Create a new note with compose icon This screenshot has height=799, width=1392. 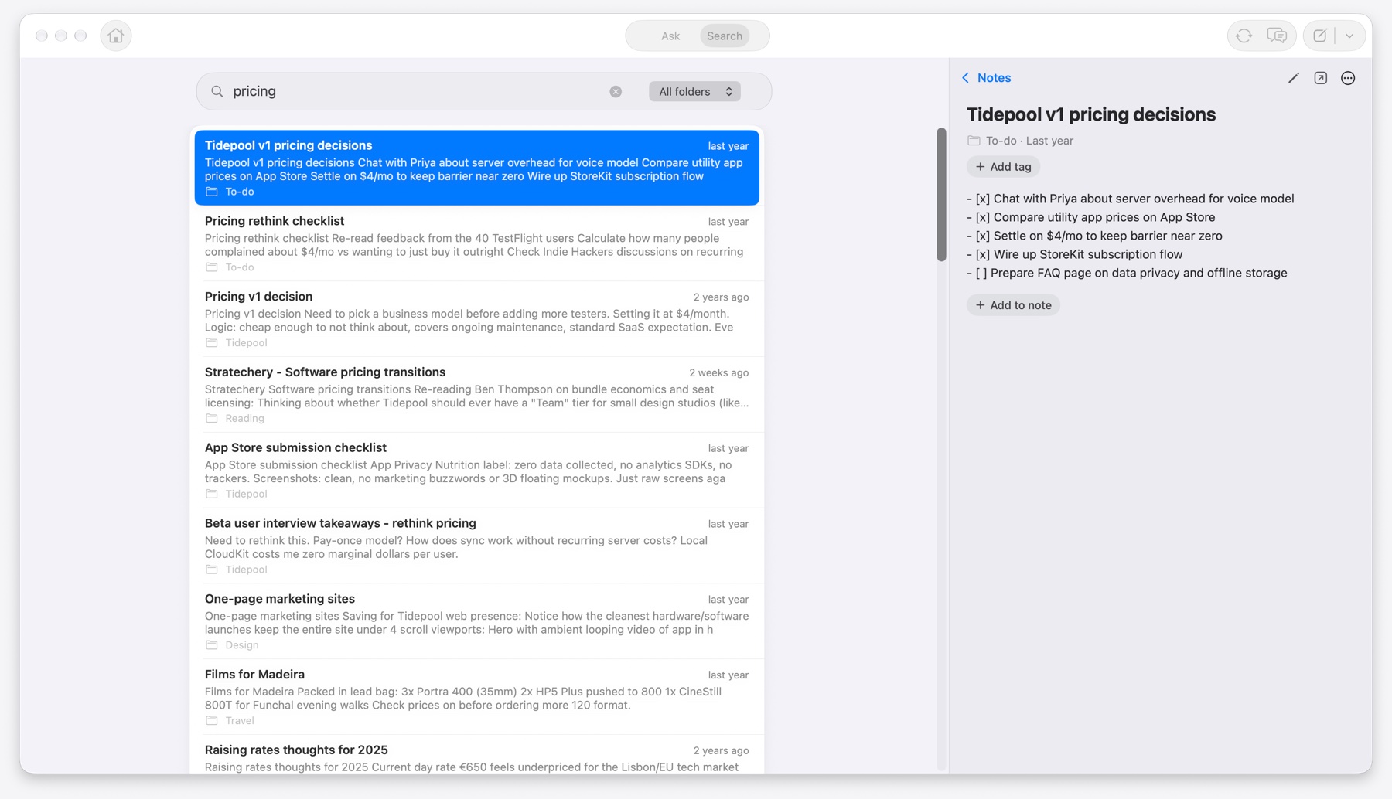click(1320, 36)
